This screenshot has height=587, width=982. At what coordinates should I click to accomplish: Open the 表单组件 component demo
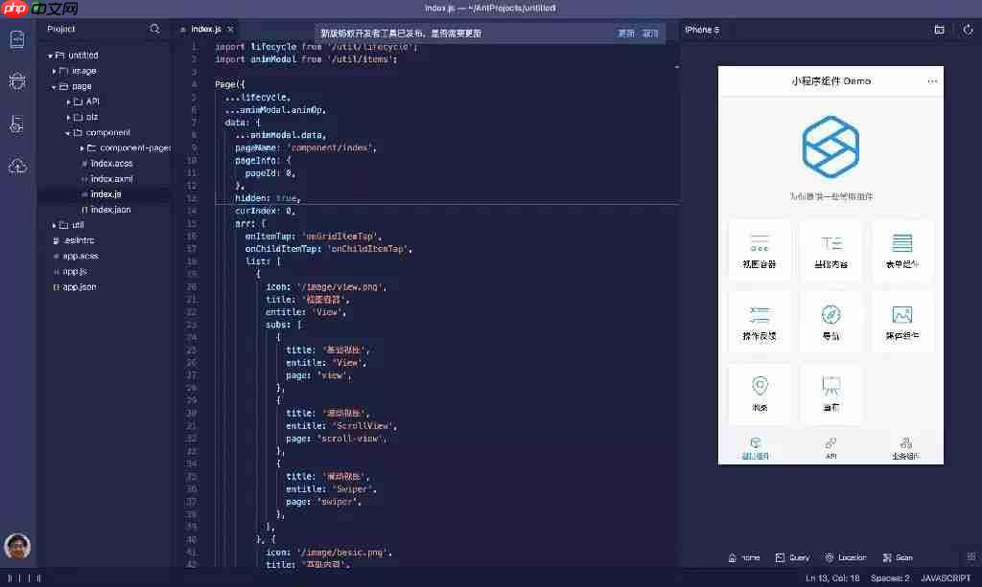click(902, 252)
